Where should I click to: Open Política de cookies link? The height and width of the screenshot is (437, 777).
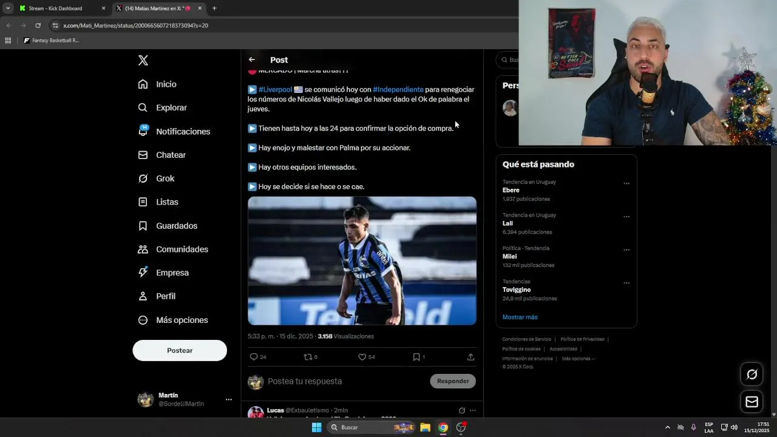pos(521,349)
